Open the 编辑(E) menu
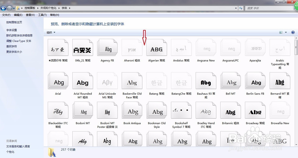 coord(18,15)
